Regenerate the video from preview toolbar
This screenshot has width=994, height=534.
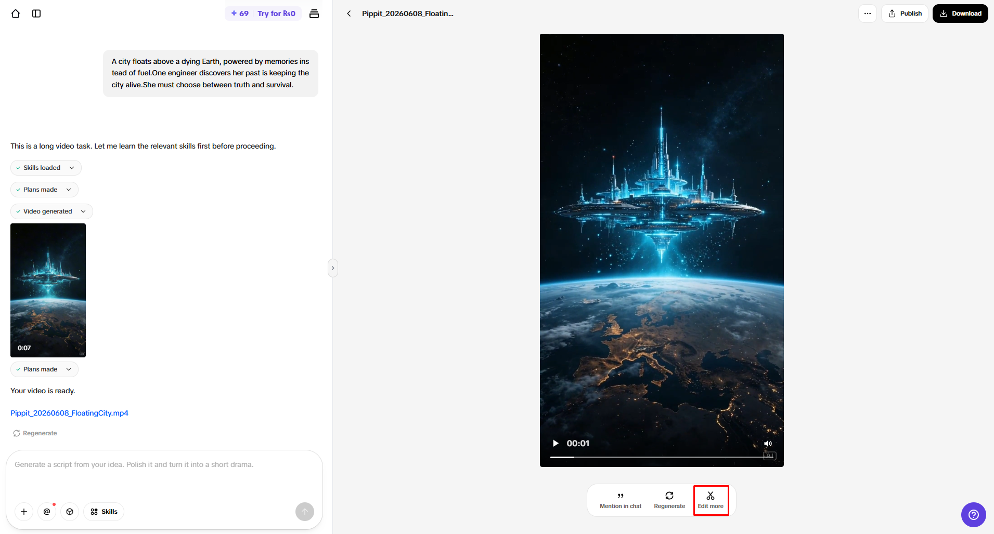point(669,501)
